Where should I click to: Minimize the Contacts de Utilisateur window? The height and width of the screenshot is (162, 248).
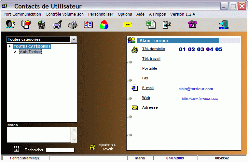pos(224,6)
